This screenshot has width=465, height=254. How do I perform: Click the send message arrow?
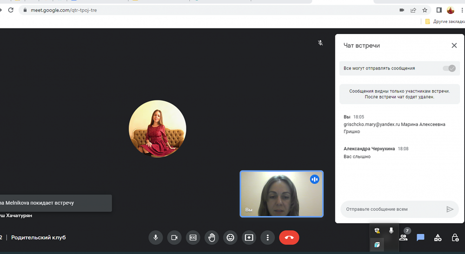[x=450, y=209]
